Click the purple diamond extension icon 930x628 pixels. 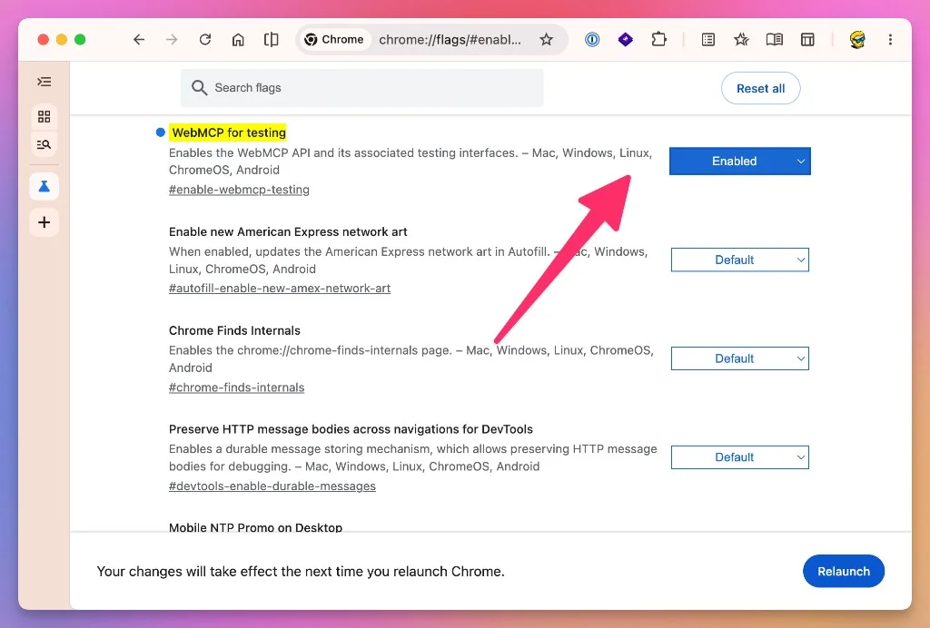625,40
